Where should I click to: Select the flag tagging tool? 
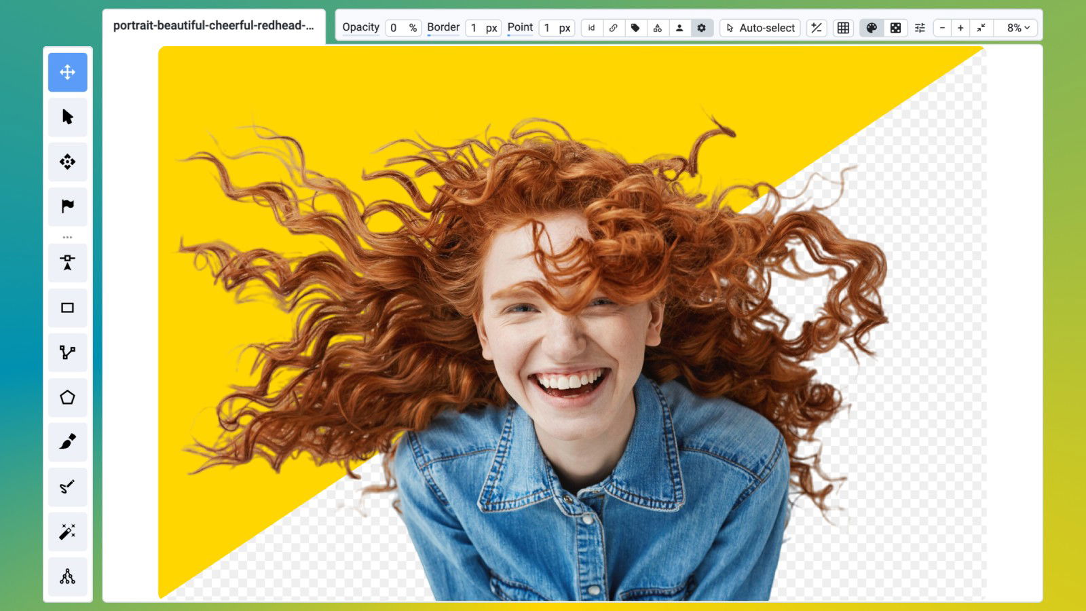(67, 206)
